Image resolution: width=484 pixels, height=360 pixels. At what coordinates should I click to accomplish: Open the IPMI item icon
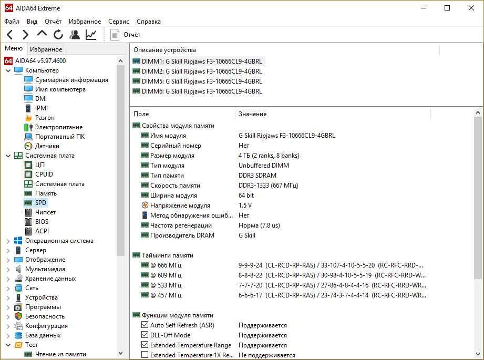pyautogui.click(x=28, y=108)
